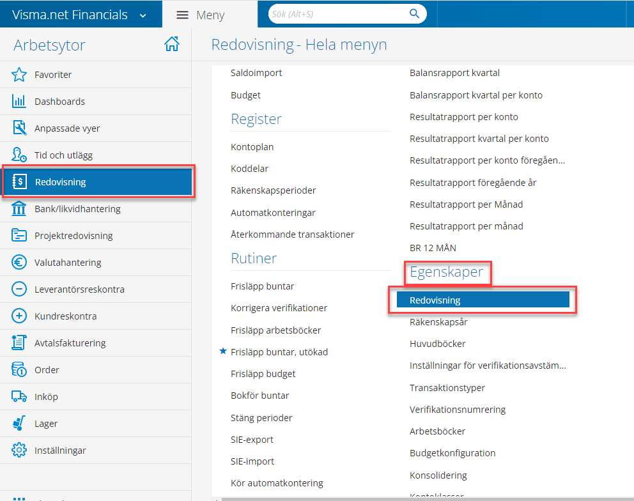Click the Dashboards bar chart icon
Viewport: 634px width, 501px height.
tap(19, 102)
